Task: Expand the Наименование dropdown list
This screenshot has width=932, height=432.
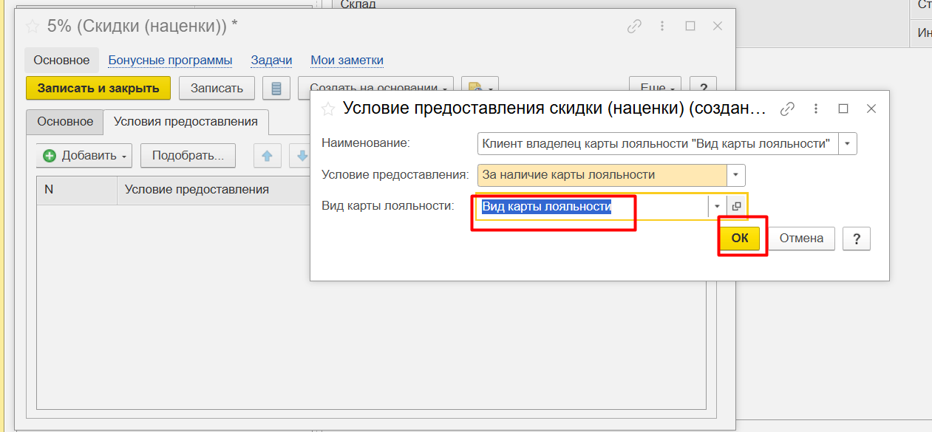Action: tap(847, 143)
